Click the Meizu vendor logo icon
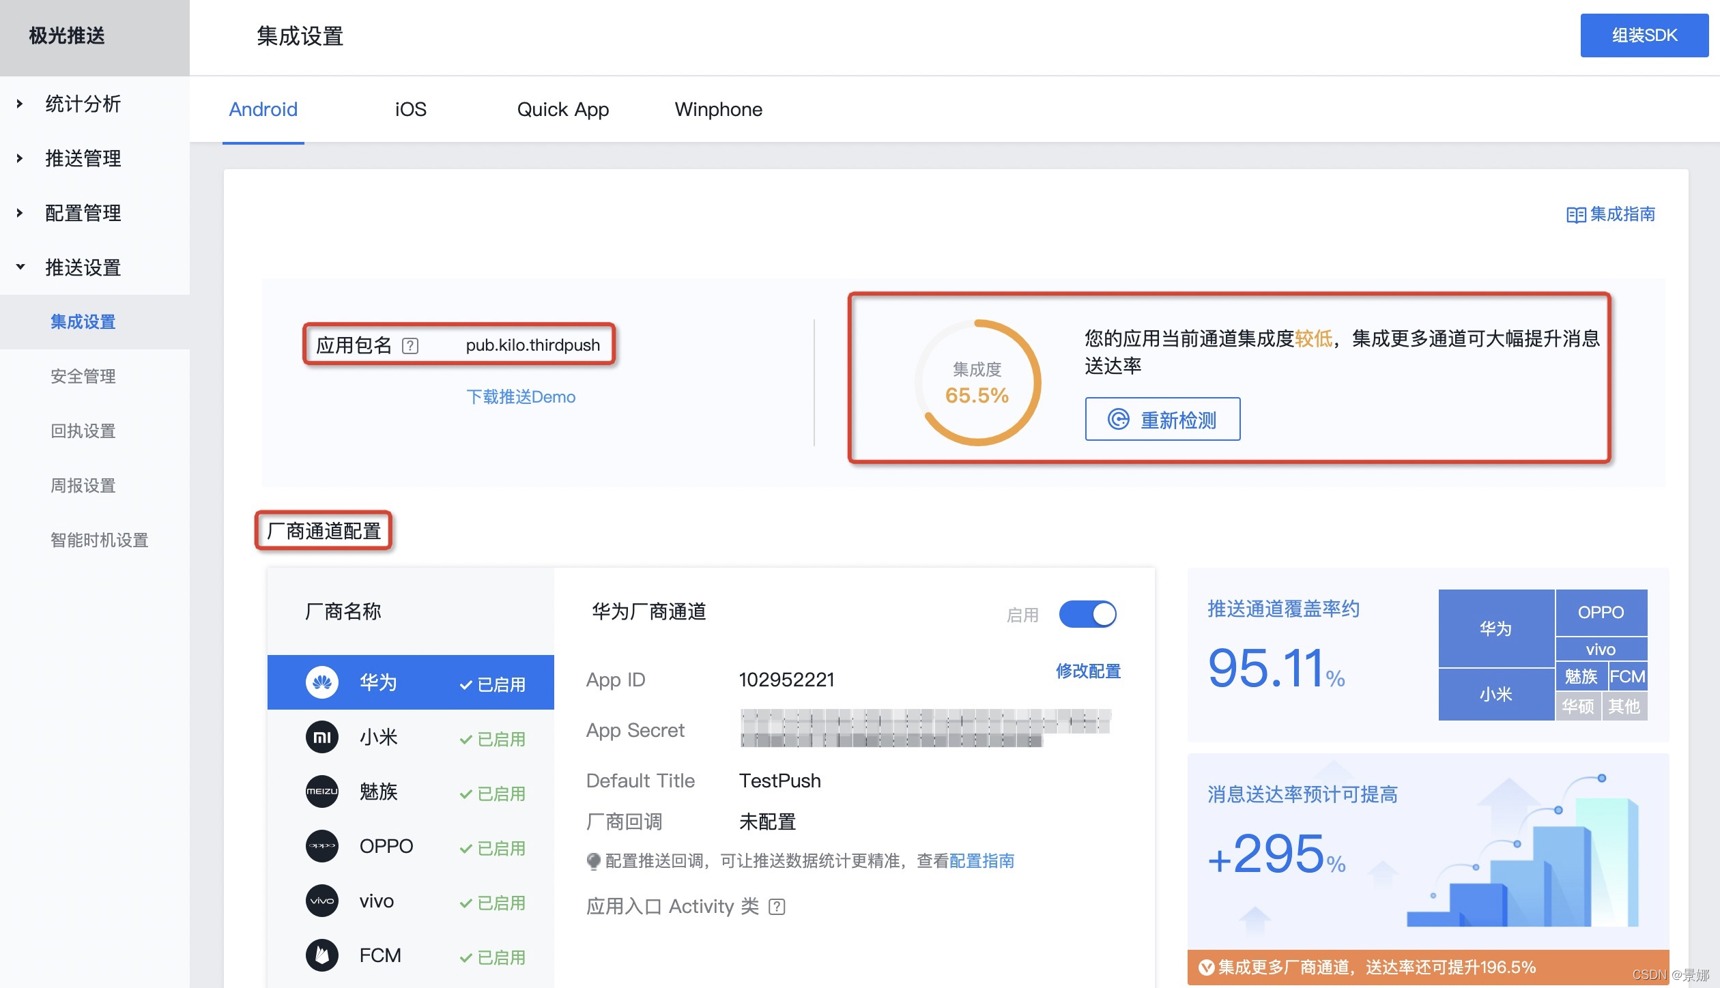Viewport: 1720px width, 988px height. coord(322,791)
